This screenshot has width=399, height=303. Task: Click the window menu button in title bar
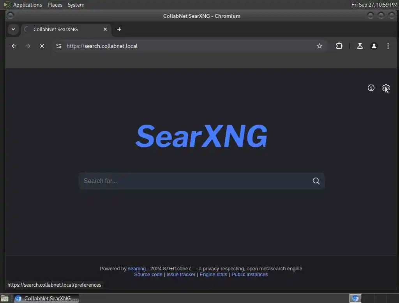11,16
